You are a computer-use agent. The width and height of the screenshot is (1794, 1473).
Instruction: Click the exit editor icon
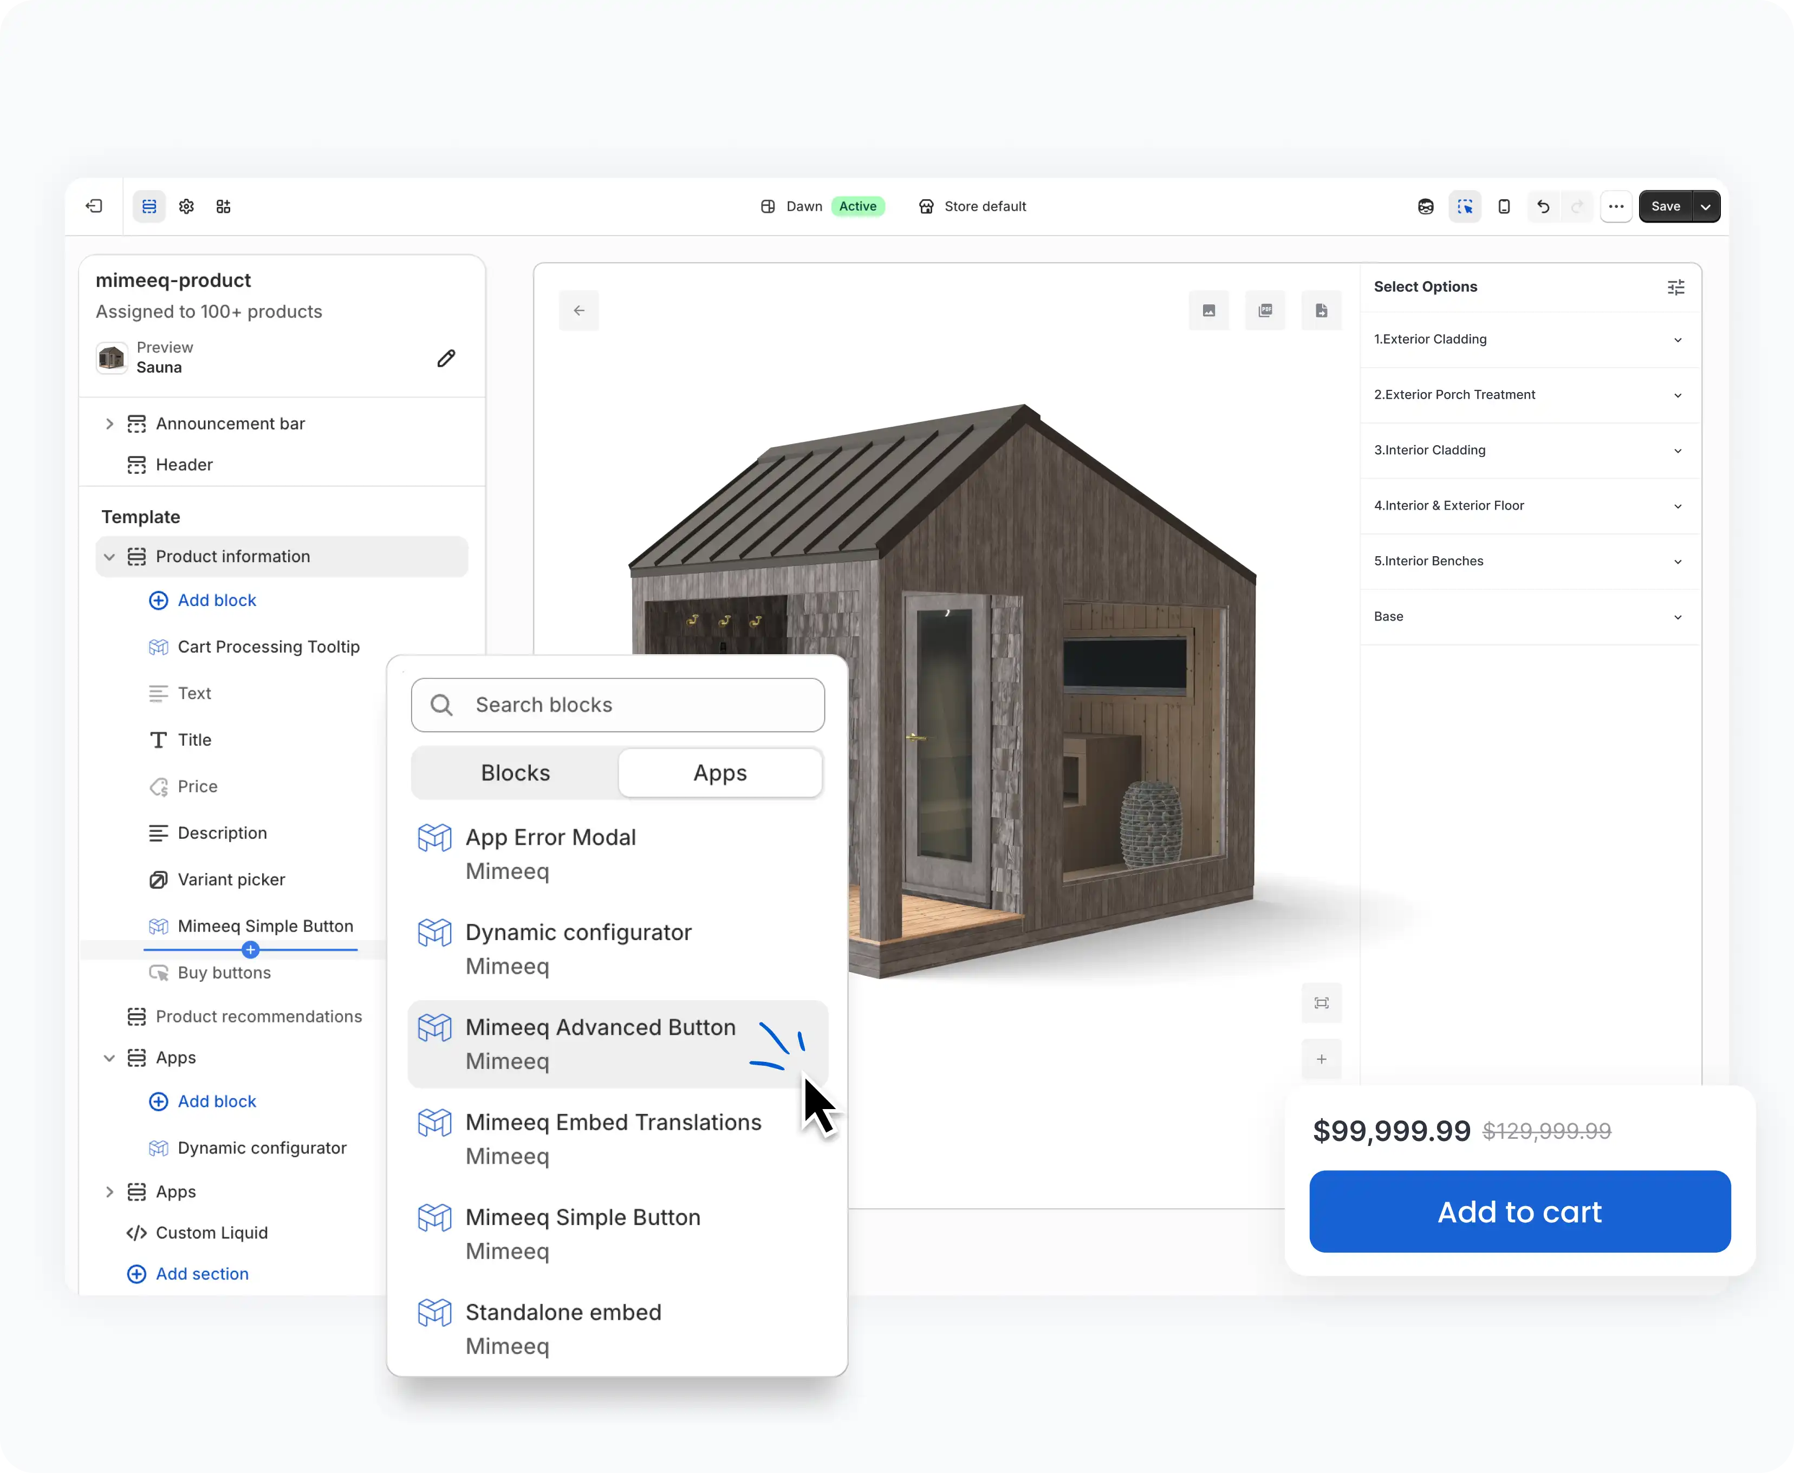[x=94, y=206]
